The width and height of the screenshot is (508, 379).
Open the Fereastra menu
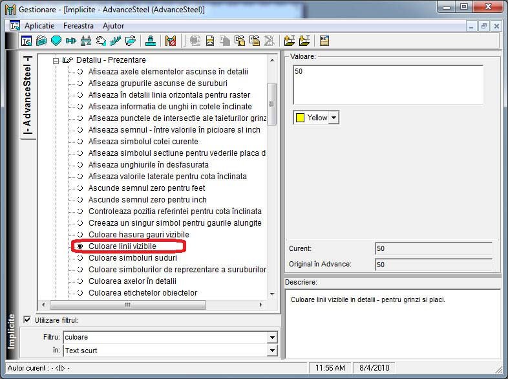(78, 26)
